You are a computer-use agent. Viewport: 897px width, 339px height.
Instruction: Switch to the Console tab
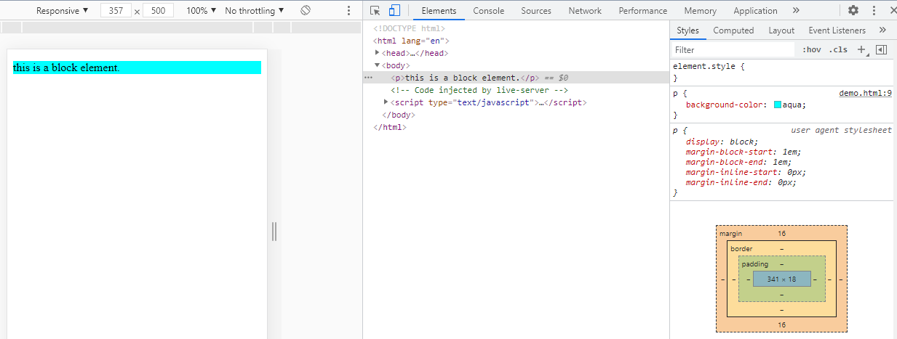(488, 11)
